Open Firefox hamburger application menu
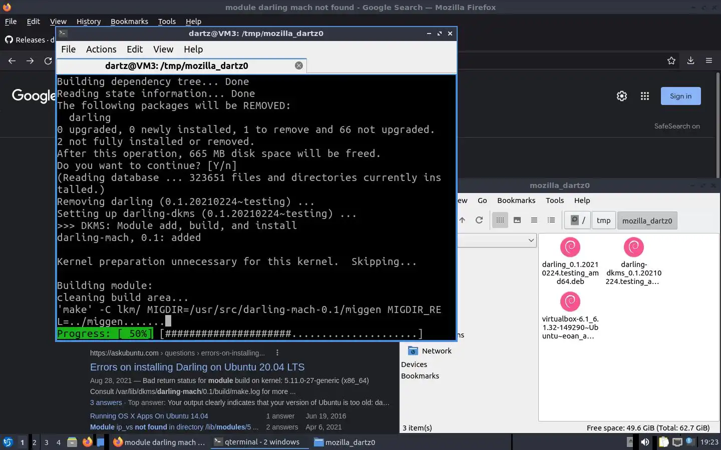Viewport: 721px width, 450px height. pyautogui.click(x=708, y=60)
